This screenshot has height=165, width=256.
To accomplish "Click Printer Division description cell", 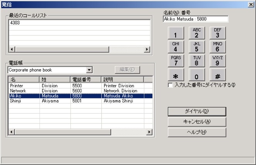I will (119, 86).
